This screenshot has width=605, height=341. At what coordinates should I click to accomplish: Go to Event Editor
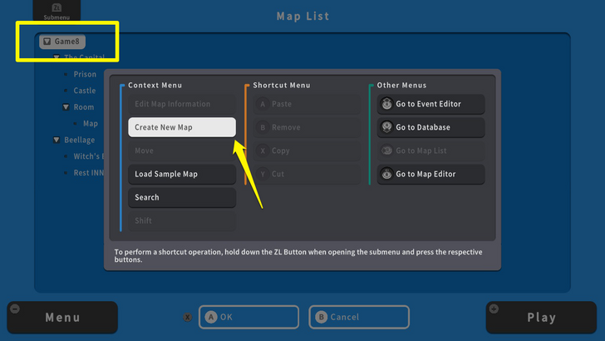pos(431,104)
